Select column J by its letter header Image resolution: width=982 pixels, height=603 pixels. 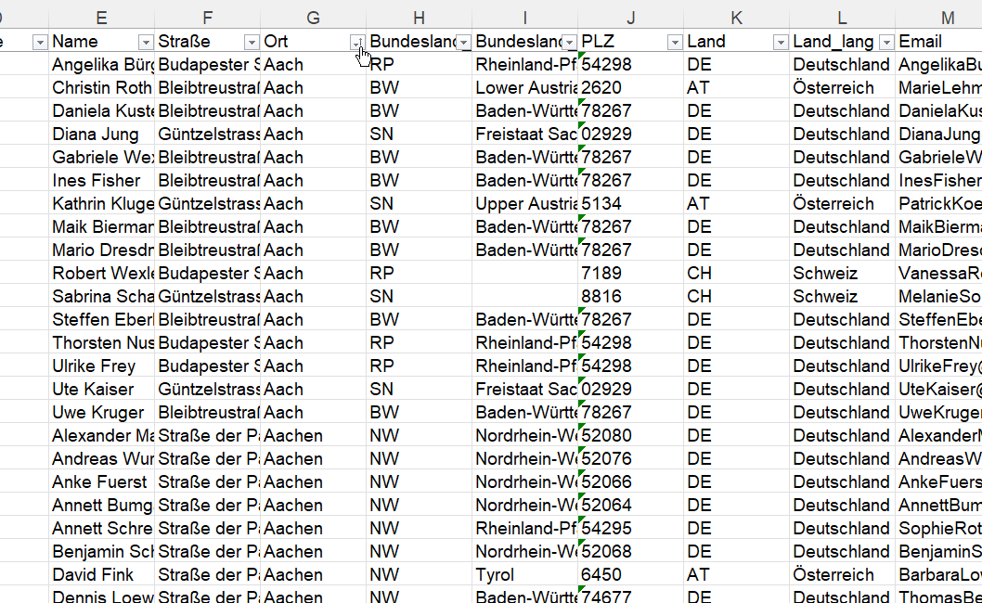tap(630, 18)
